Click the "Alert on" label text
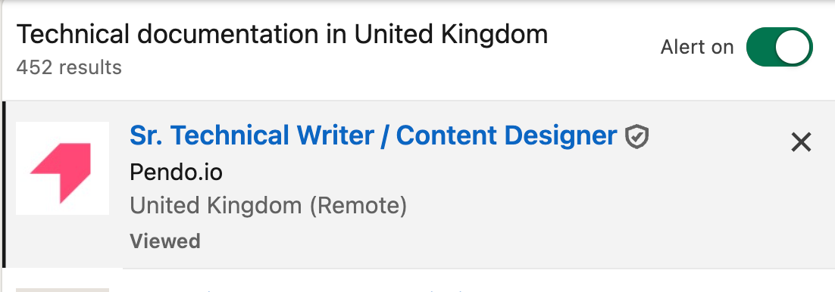Screen dimensions: 835x292 [x=697, y=48]
